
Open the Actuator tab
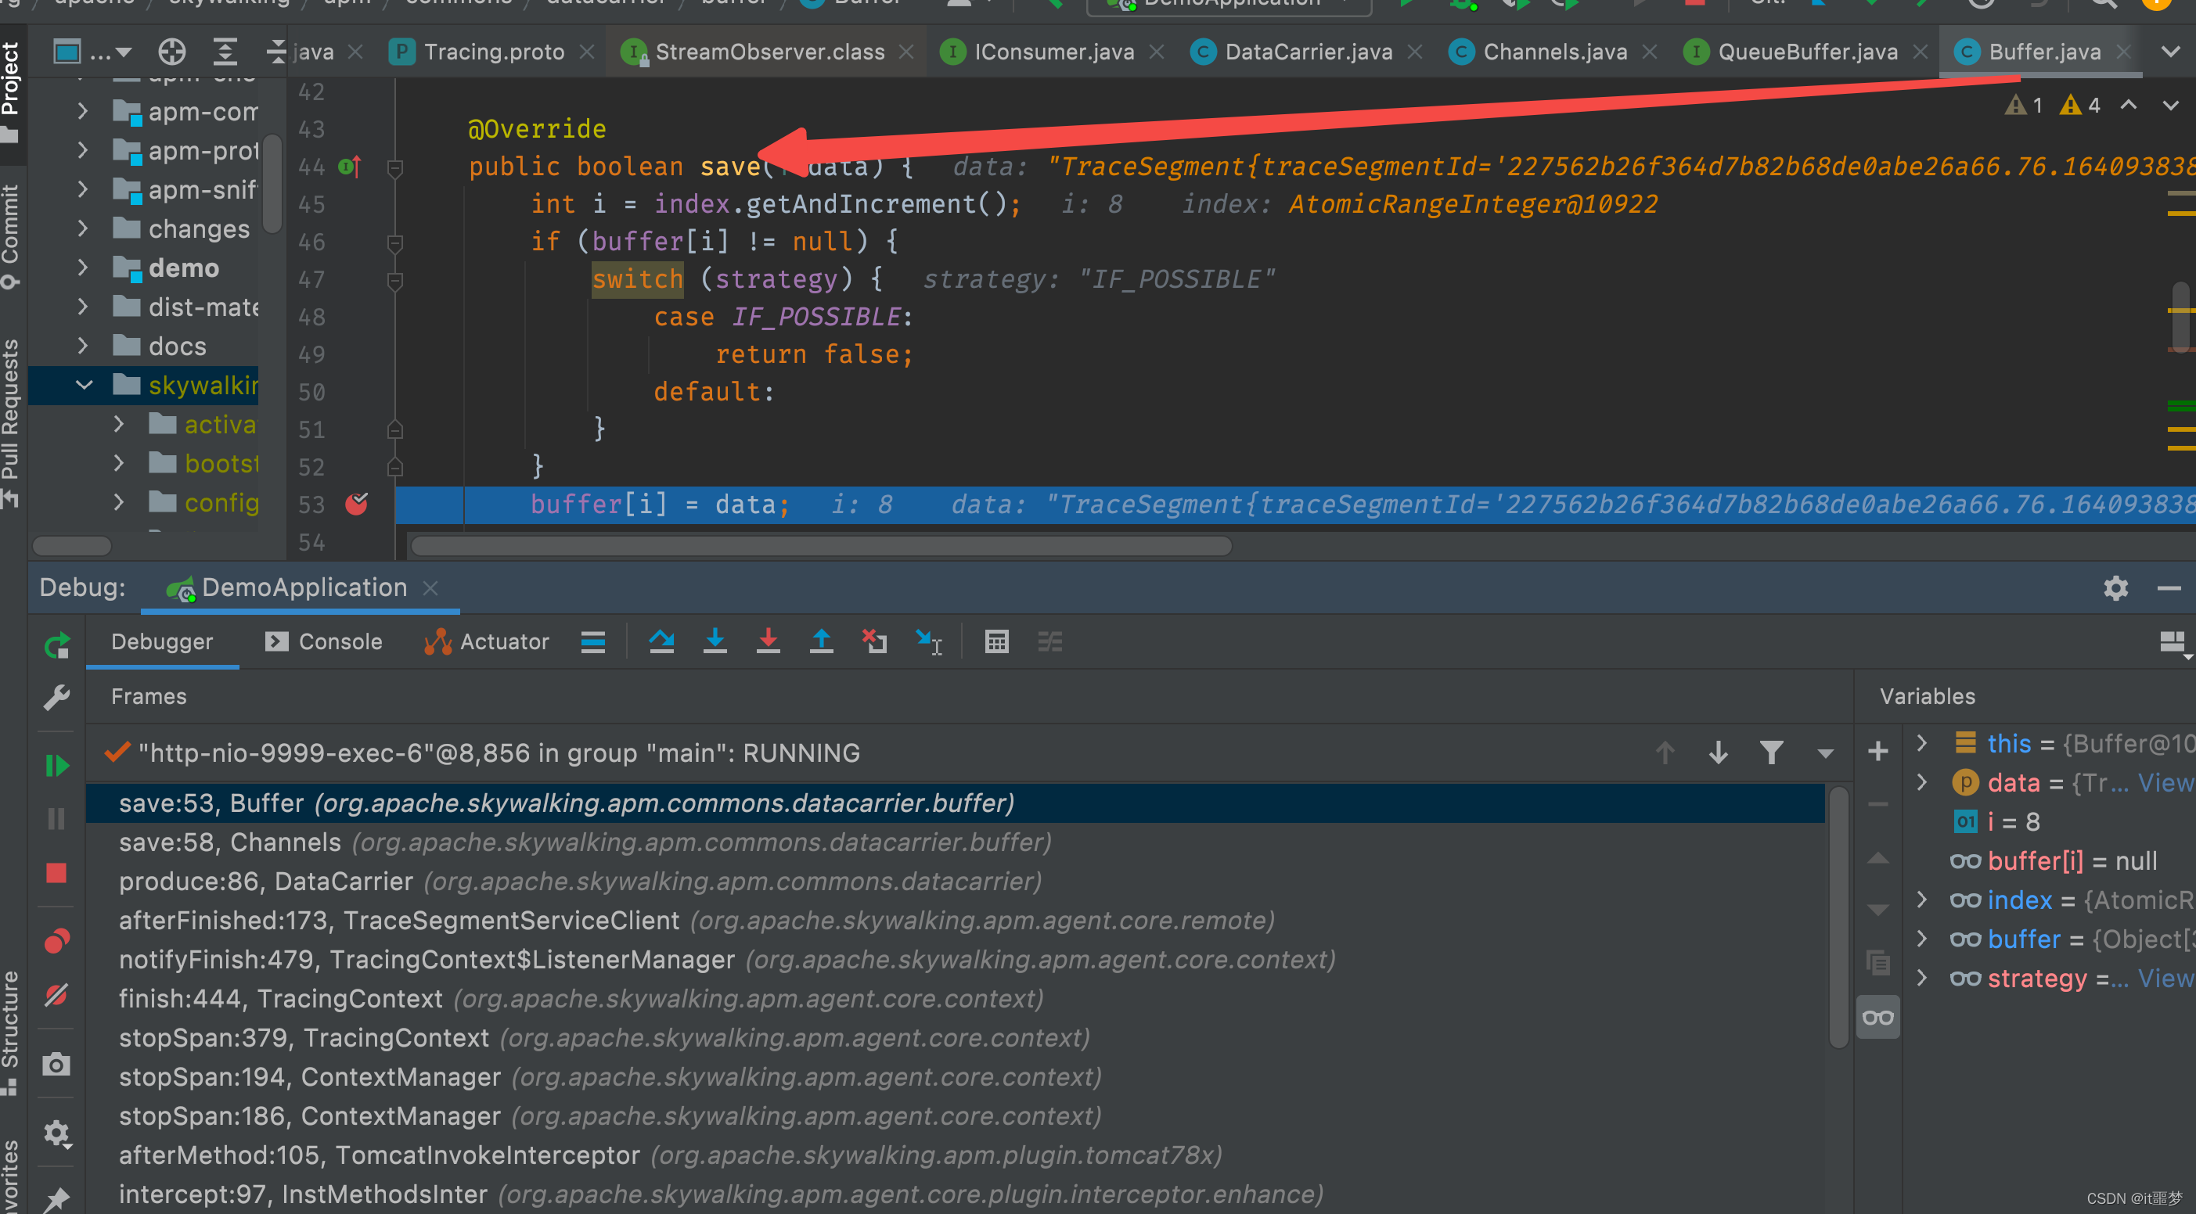pyautogui.click(x=486, y=641)
